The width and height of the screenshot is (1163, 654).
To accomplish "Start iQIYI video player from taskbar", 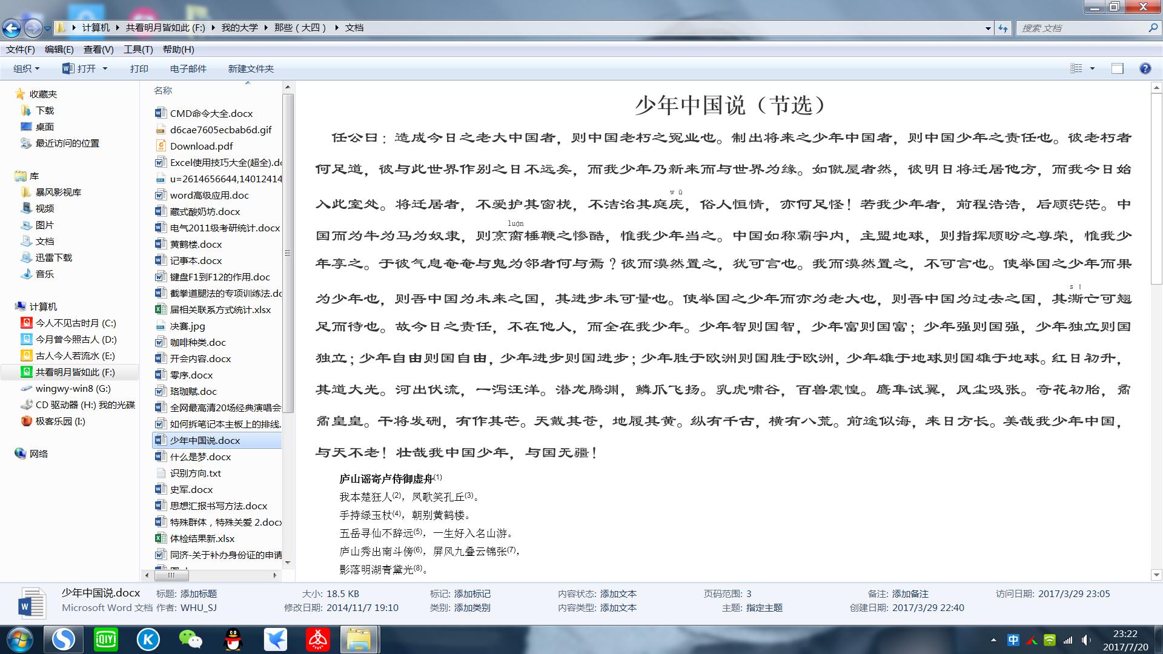I will point(106,639).
